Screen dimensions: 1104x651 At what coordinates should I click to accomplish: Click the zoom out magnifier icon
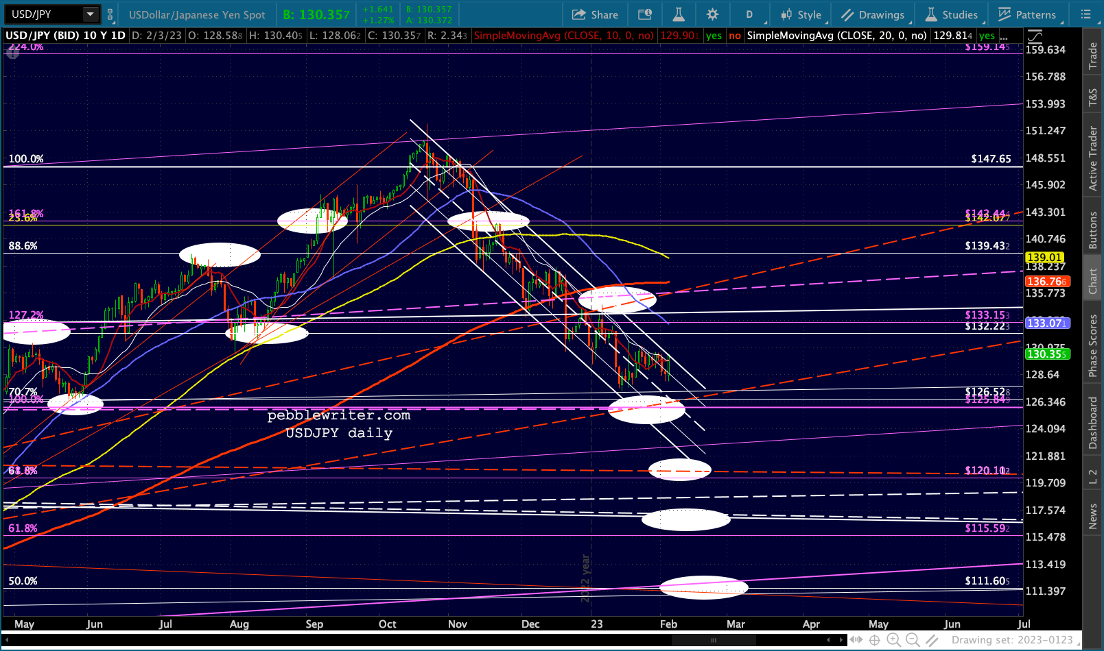tap(913, 640)
